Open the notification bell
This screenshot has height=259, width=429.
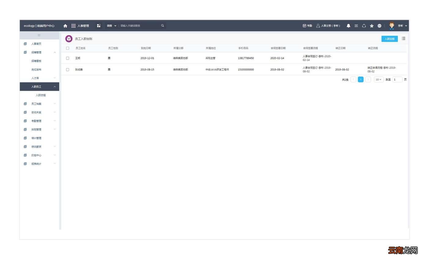348,26
